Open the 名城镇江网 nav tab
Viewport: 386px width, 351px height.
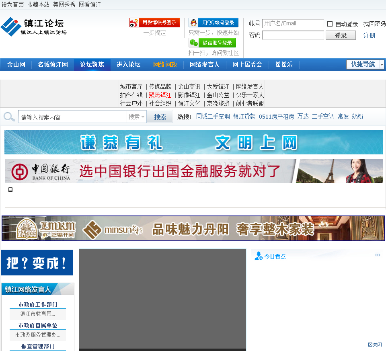tap(53, 65)
